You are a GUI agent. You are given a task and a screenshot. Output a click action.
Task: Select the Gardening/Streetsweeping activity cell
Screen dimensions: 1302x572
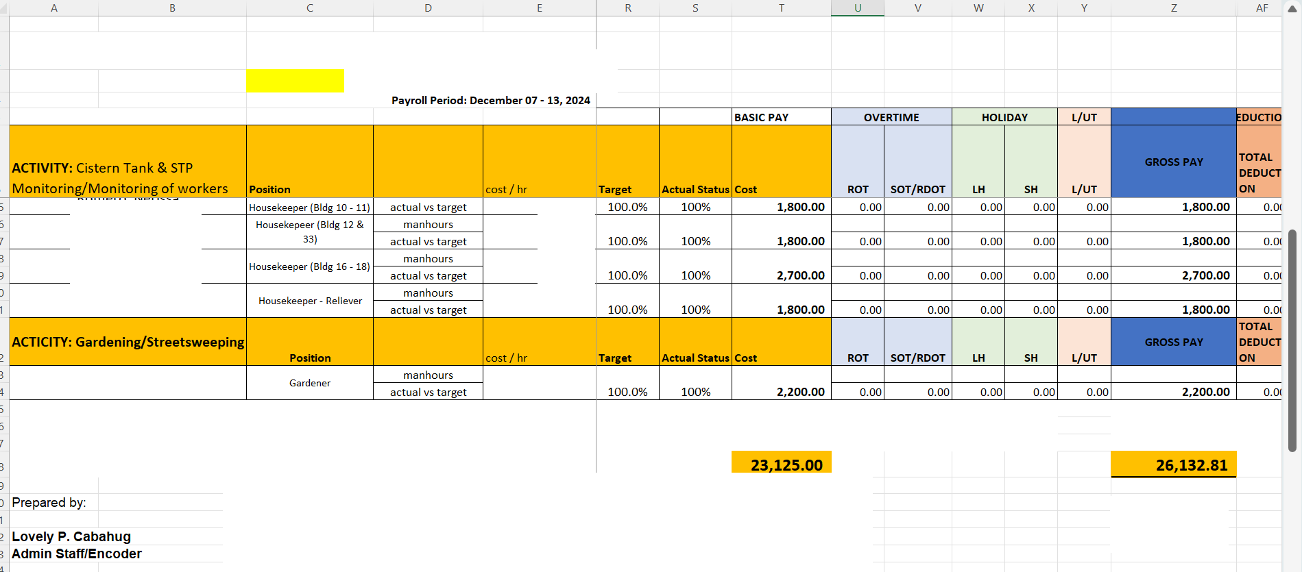tap(128, 342)
